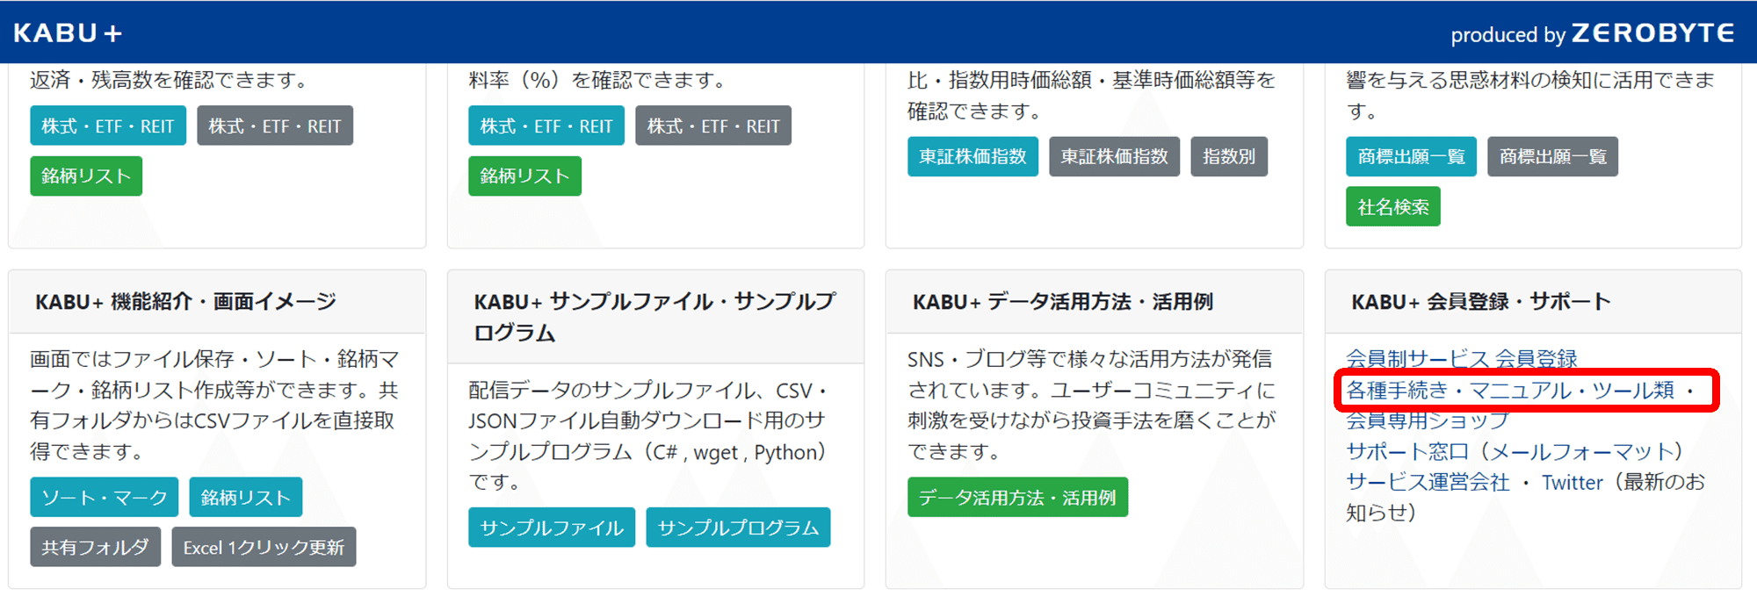Click teal 株式・ETF・REIT button in 返済・残高数 card

[108, 126]
